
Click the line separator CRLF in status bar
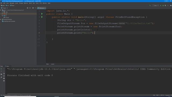click(158, 95)
